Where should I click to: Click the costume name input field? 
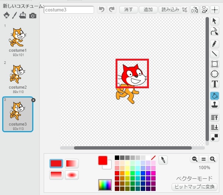[x=69, y=10]
